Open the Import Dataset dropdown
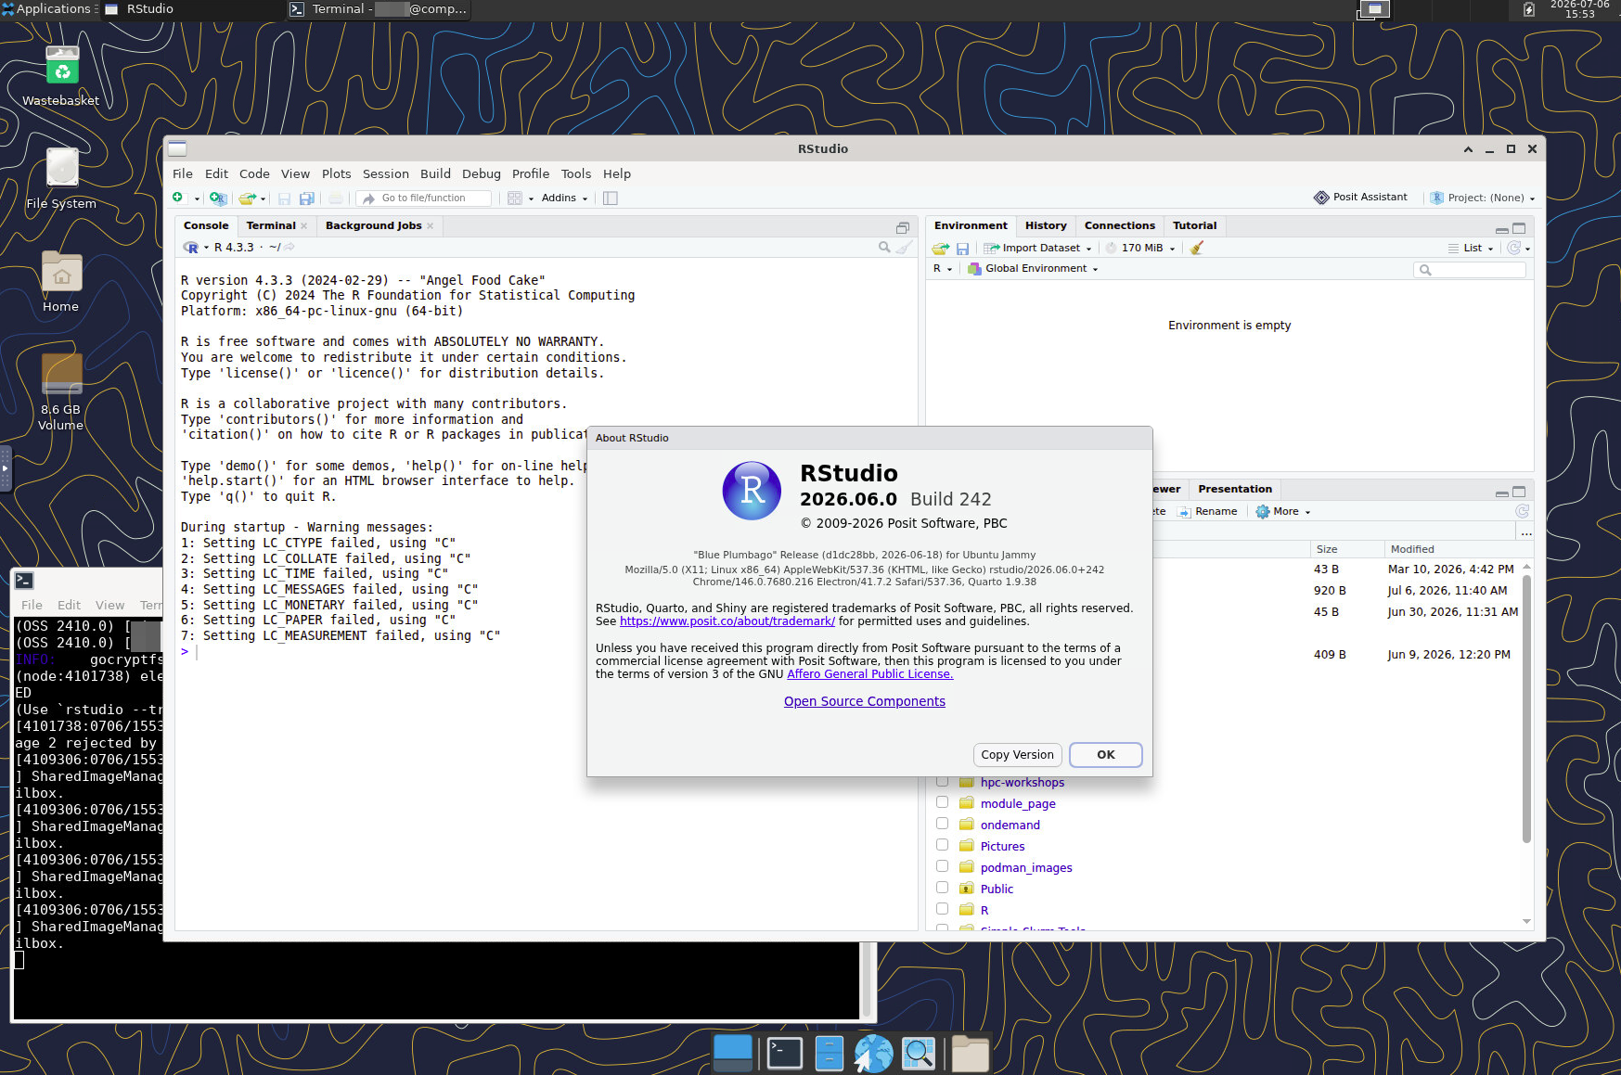 [1037, 248]
